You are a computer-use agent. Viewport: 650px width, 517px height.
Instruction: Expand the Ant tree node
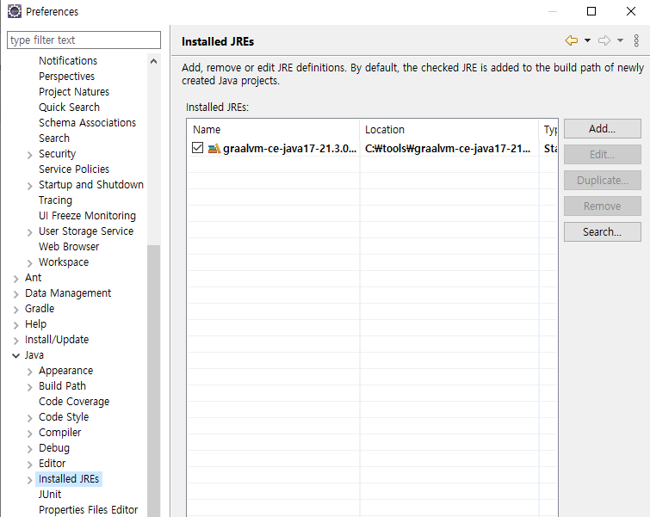16,279
